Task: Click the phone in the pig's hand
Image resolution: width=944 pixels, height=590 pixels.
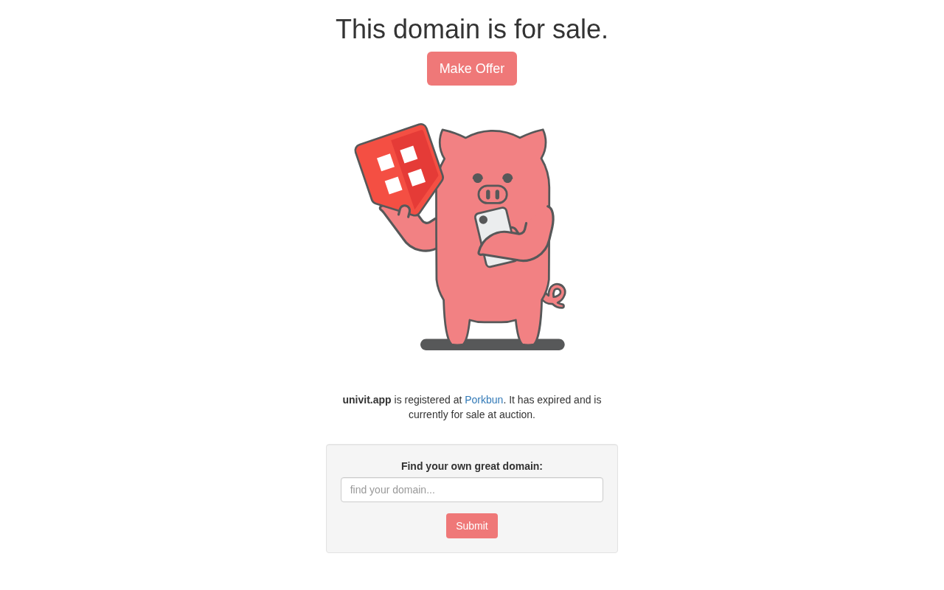Action: click(x=494, y=235)
